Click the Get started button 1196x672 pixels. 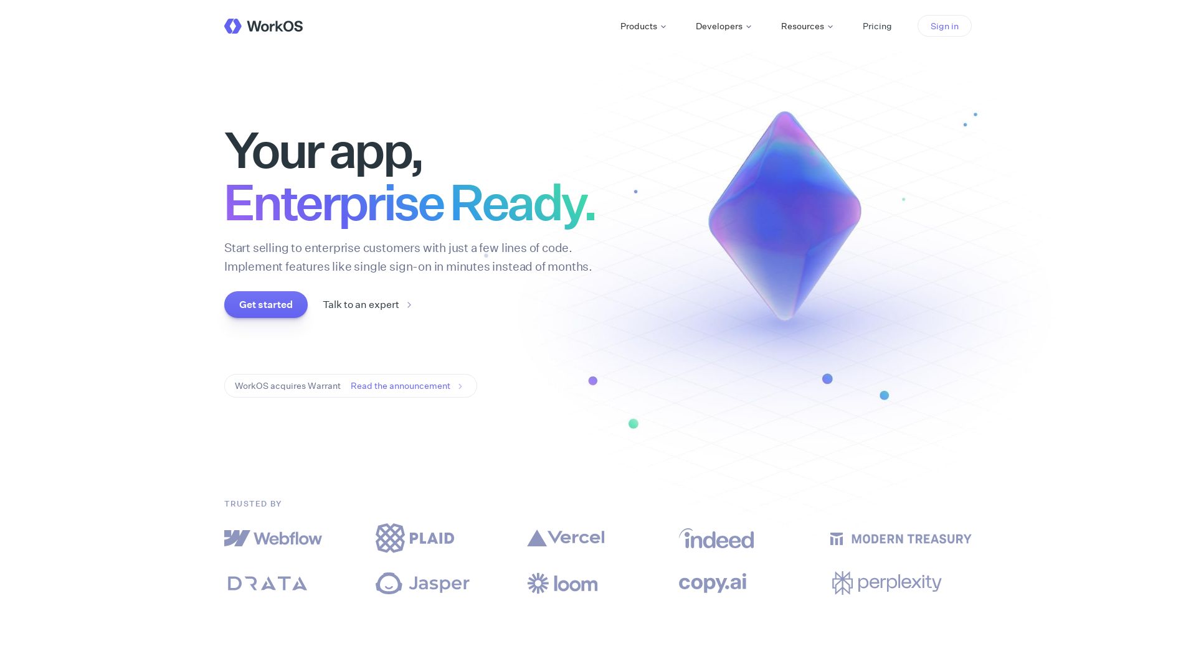265,304
